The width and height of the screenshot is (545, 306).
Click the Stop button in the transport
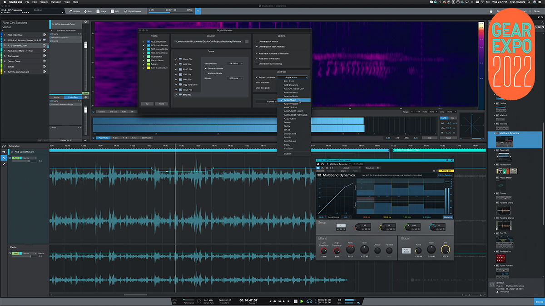tap(295, 301)
